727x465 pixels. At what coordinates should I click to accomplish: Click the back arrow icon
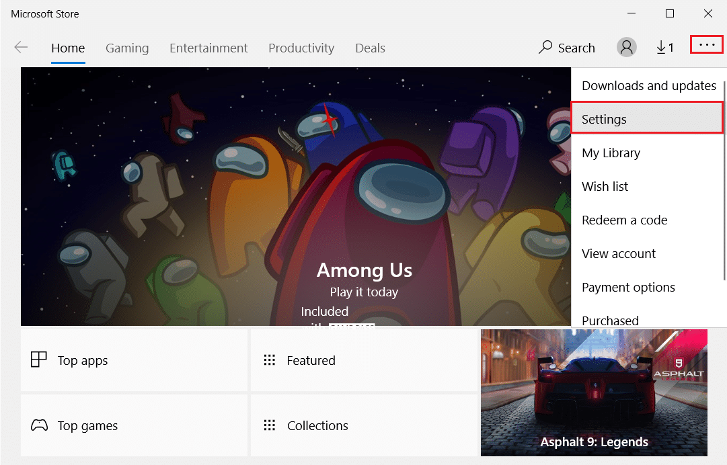point(22,48)
